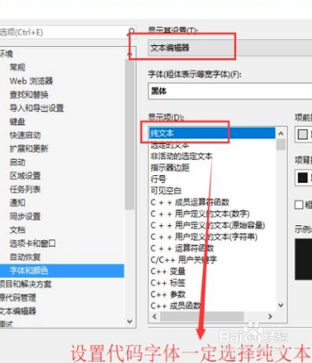Screen dimensions: 312x363
Task: Select 自动恢复 in the options tree
Action: [25, 257]
